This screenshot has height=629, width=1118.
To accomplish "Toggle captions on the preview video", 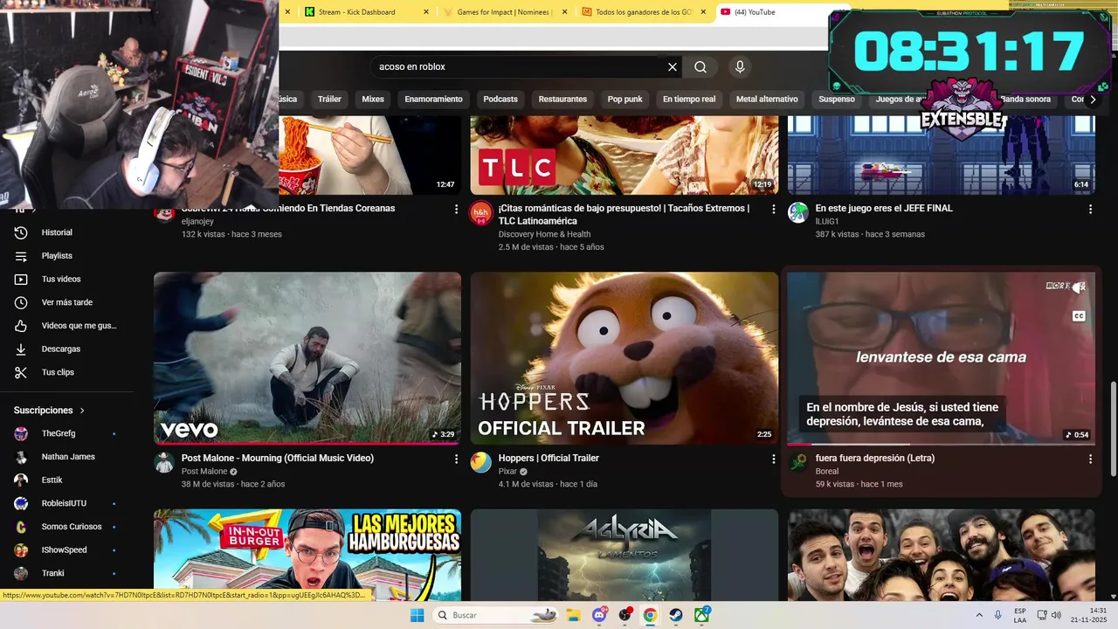I will [x=1079, y=316].
